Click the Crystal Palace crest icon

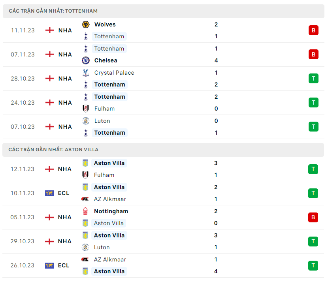click(x=85, y=73)
